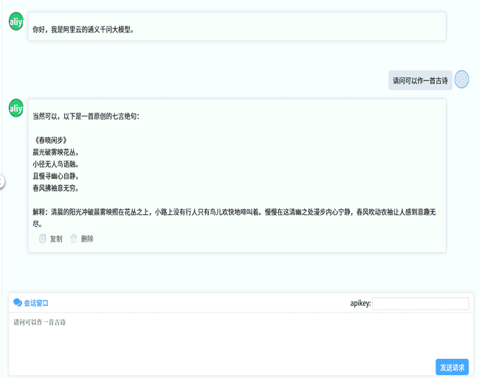The image size is (479, 378).
Task: Click the user avatar on the right
Action: (462, 80)
